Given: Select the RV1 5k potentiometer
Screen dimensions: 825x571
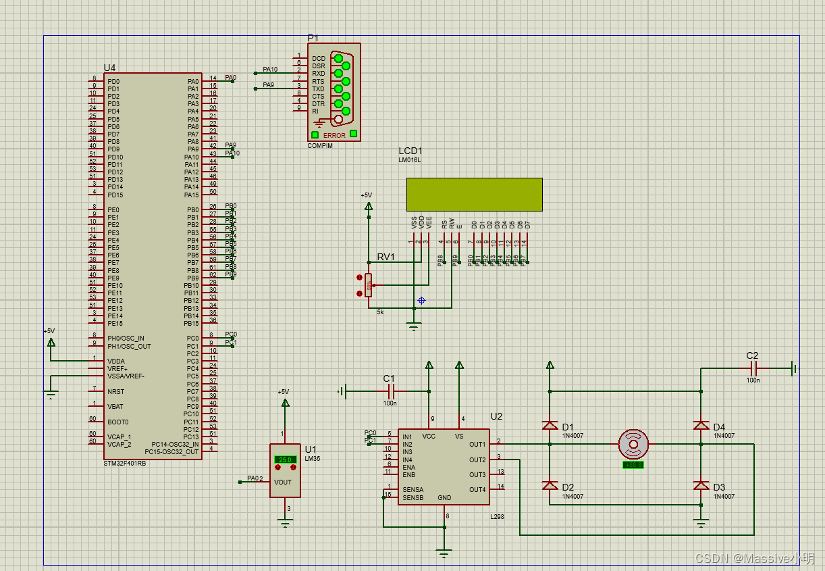Looking at the screenshot, I should (367, 284).
